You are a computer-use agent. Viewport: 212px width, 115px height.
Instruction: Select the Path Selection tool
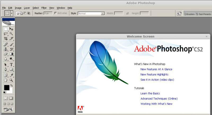coord(6,65)
